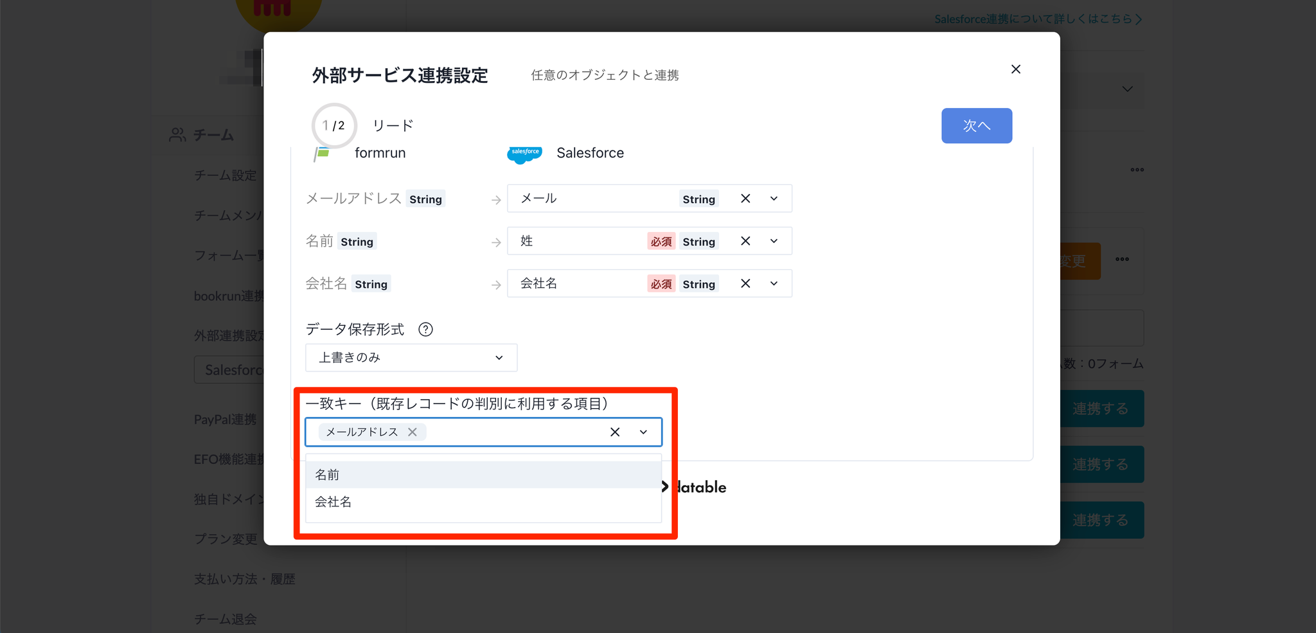Expand the メール Salesforce field dropdown
Image resolution: width=1316 pixels, height=633 pixels.
tap(774, 199)
